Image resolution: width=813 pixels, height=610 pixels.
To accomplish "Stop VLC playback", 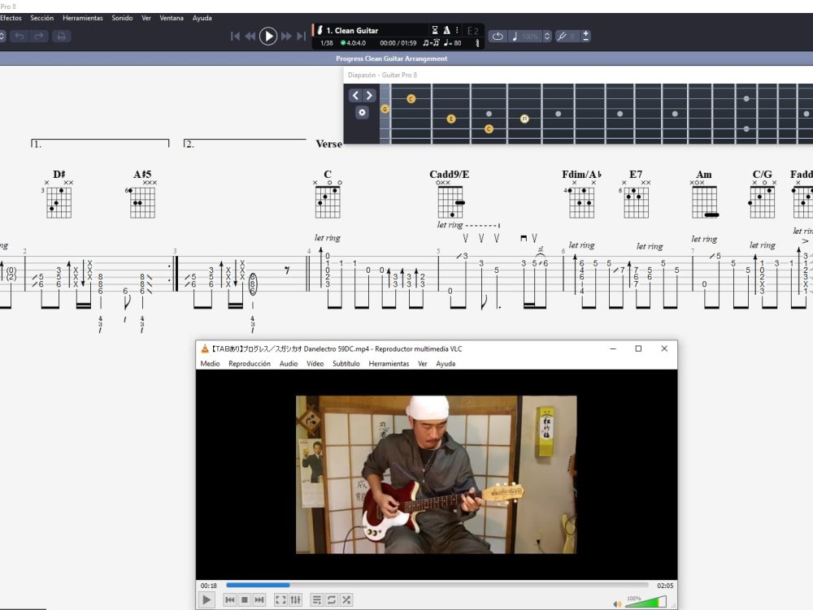I will pyautogui.click(x=244, y=599).
